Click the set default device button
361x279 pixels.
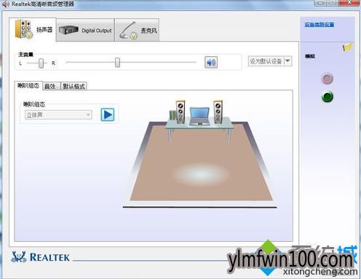coord(266,61)
